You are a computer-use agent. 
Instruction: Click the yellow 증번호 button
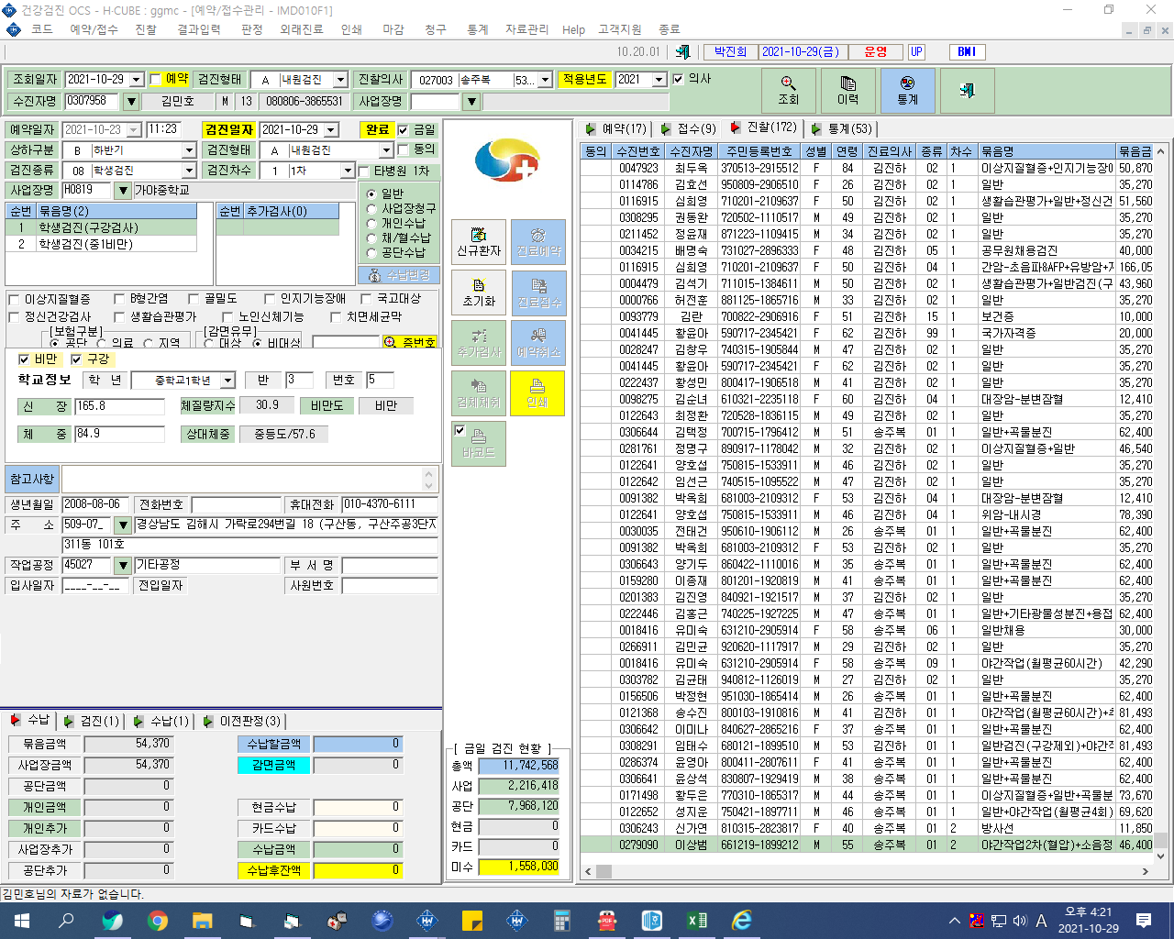[x=410, y=342]
